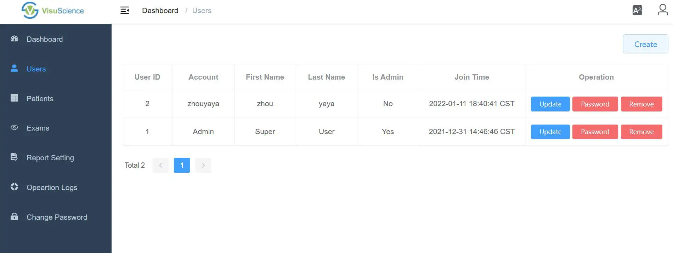Click the Opeartion Logs icon
The height and width of the screenshot is (253, 673).
15,187
